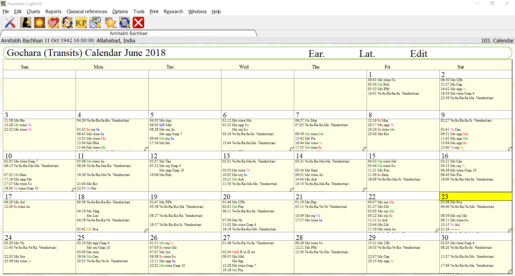The width and height of the screenshot is (515, 276).
Task: Go to earlier month with Ear. button
Action: (x=316, y=54)
